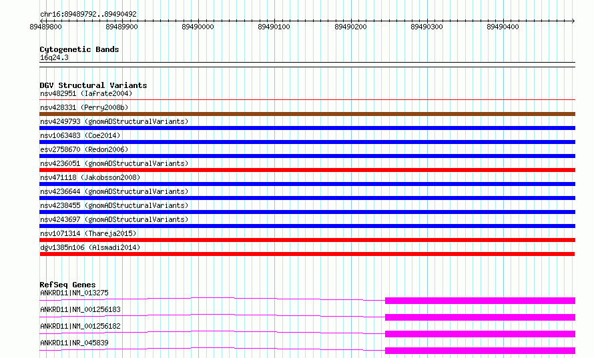Click the red dgv1385n106 variant bar
This screenshot has width=594, height=358.
(x=307, y=254)
